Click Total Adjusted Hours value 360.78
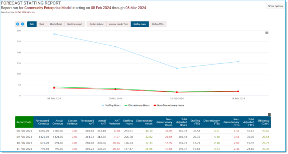This screenshot has width=288, height=154. (x=182, y=131)
